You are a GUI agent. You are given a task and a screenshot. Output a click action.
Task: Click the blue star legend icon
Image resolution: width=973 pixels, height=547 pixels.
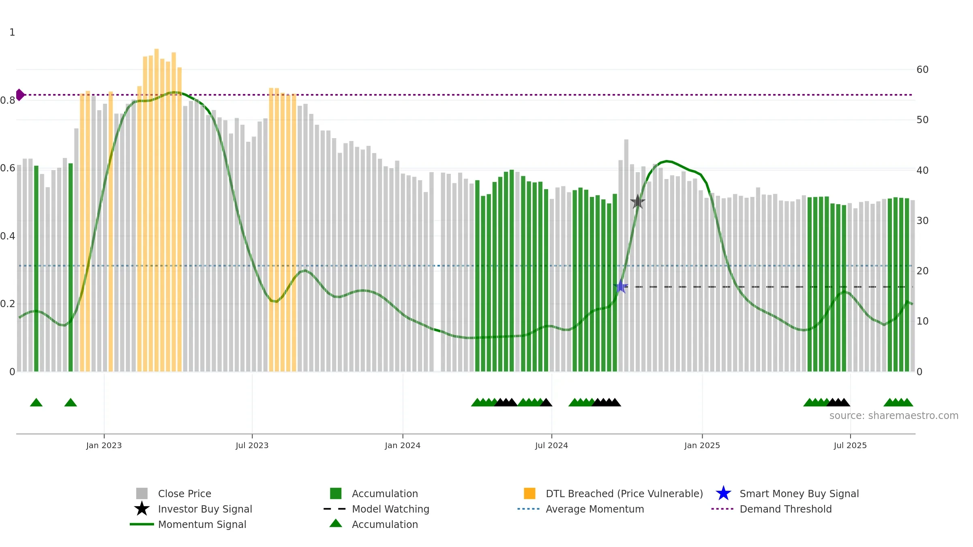click(x=723, y=494)
